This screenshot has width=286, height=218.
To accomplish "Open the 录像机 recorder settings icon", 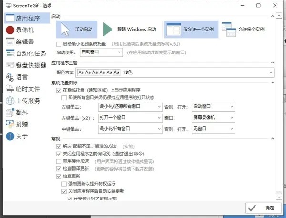I will [x=9, y=30].
